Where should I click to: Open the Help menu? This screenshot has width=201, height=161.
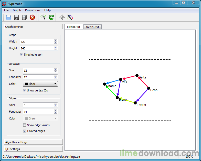[47, 10]
